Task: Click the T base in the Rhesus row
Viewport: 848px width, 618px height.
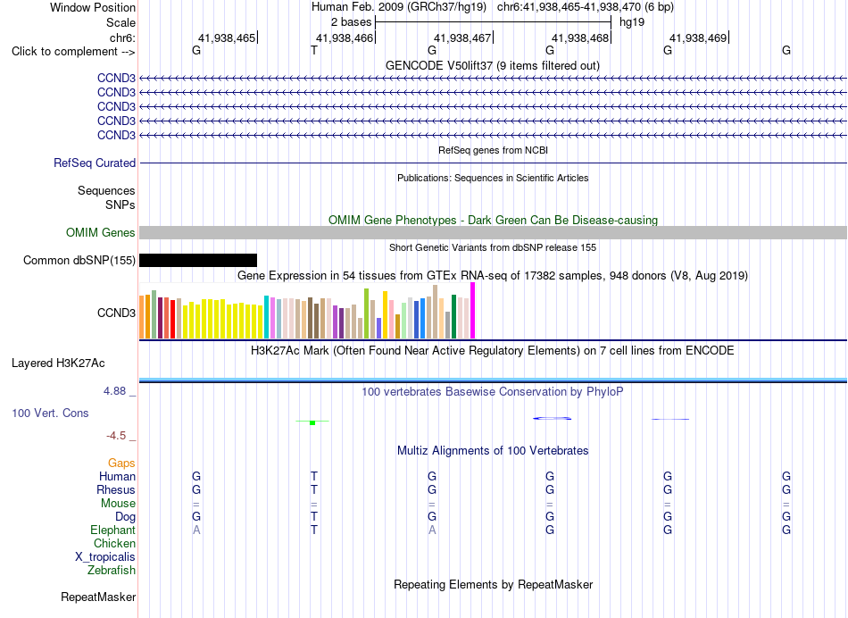Action: pyautogui.click(x=314, y=489)
